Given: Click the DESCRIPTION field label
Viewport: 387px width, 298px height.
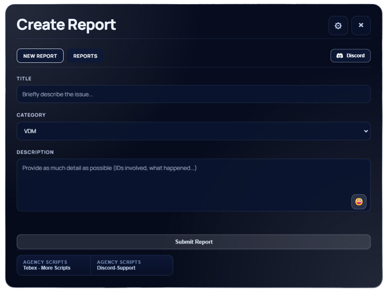Looking at the screenshot, I should [35, 152].
